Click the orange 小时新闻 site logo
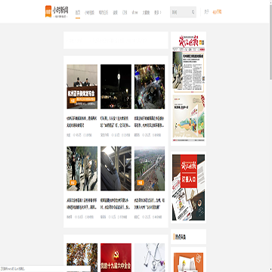The width and height of the screenshot is (272, 272). click(57, 11)
